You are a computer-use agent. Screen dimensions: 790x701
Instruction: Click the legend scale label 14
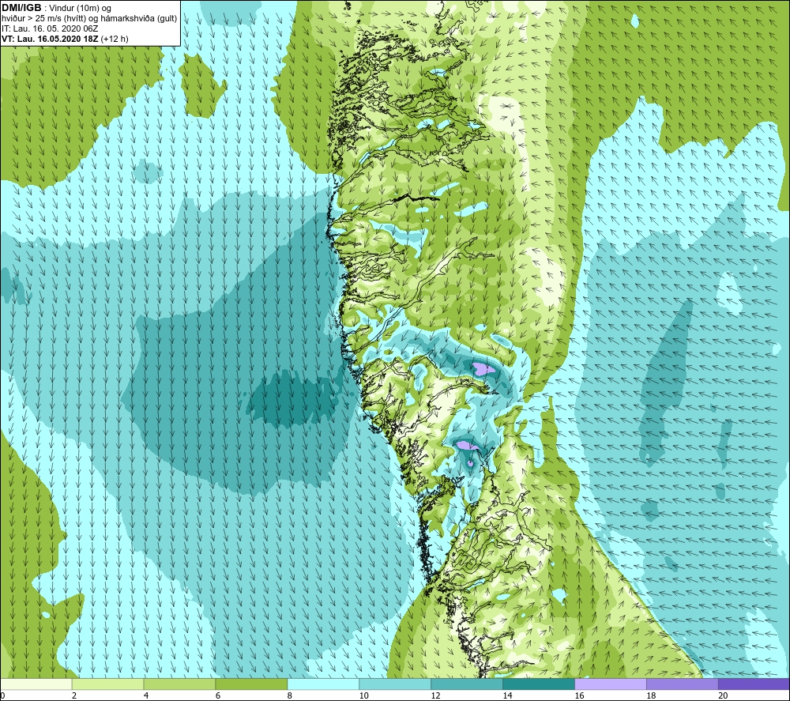point(507,695)
